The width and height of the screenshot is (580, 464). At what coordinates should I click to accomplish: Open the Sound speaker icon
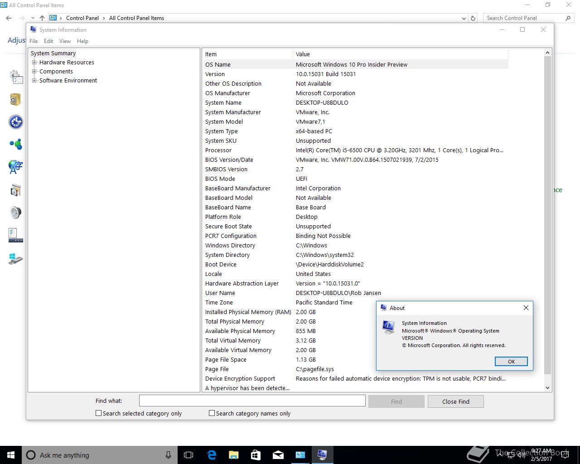click(16, 213)
